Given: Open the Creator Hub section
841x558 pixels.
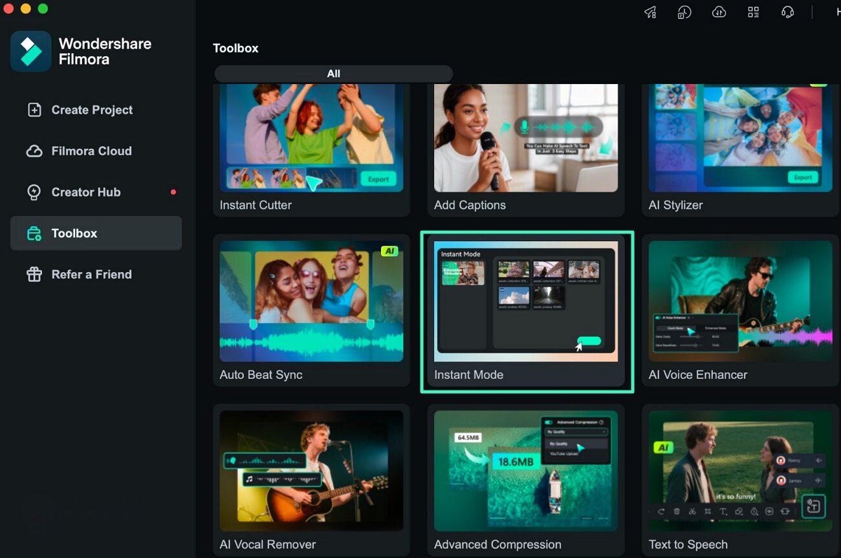Looking at the screenshot, I should point(96,192).
